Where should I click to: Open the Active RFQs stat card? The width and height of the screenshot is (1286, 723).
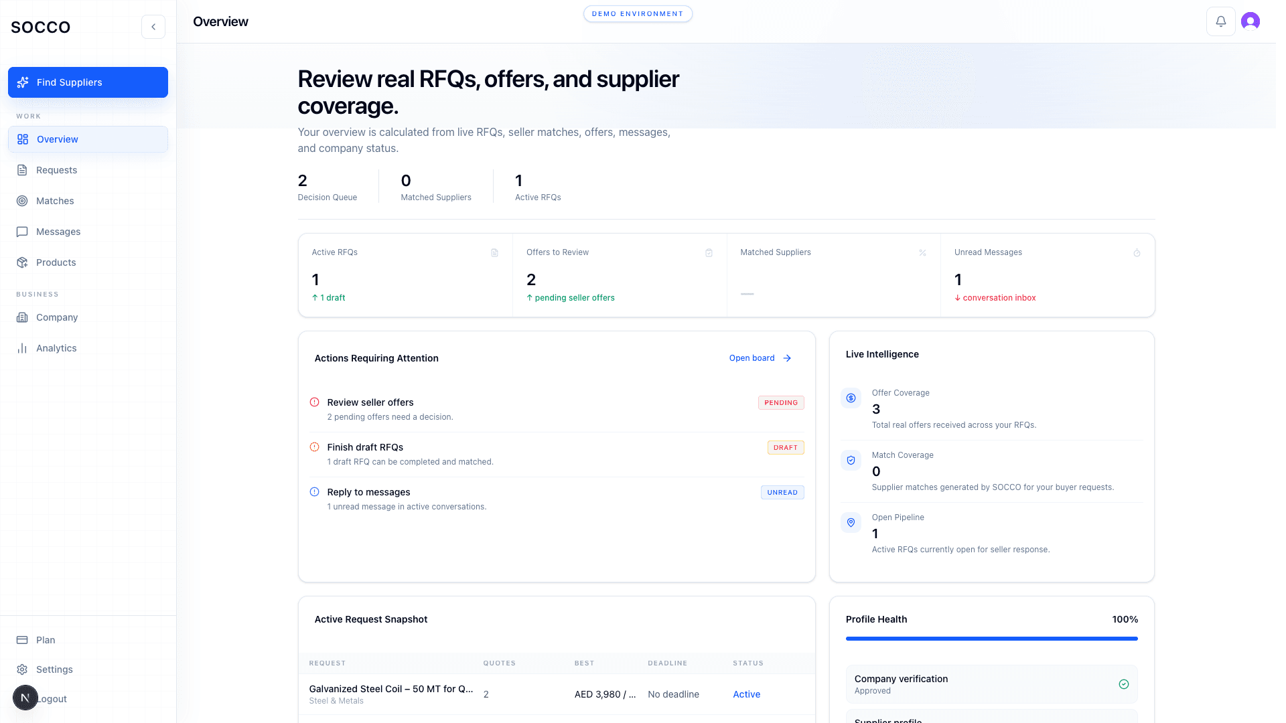(x=405, y=275)
